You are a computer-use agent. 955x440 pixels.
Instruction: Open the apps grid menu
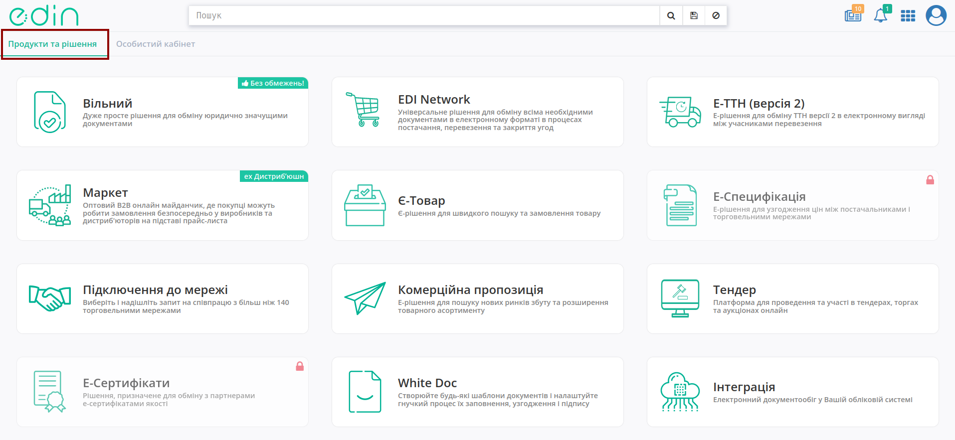click(x=908, y=16)
